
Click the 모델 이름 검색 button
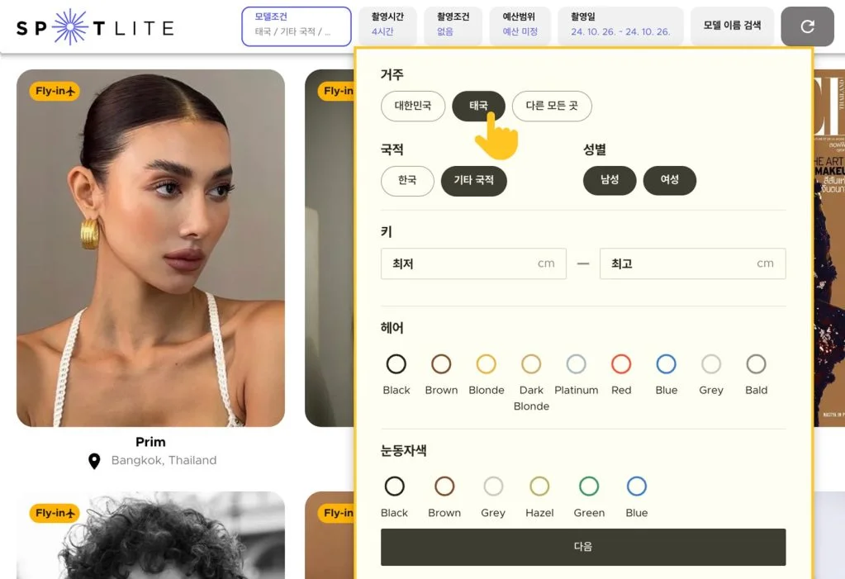(732, 26)
